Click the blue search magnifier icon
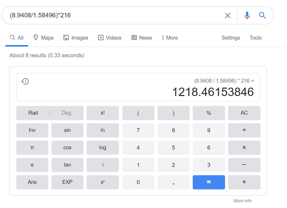 tap(262, 15)
